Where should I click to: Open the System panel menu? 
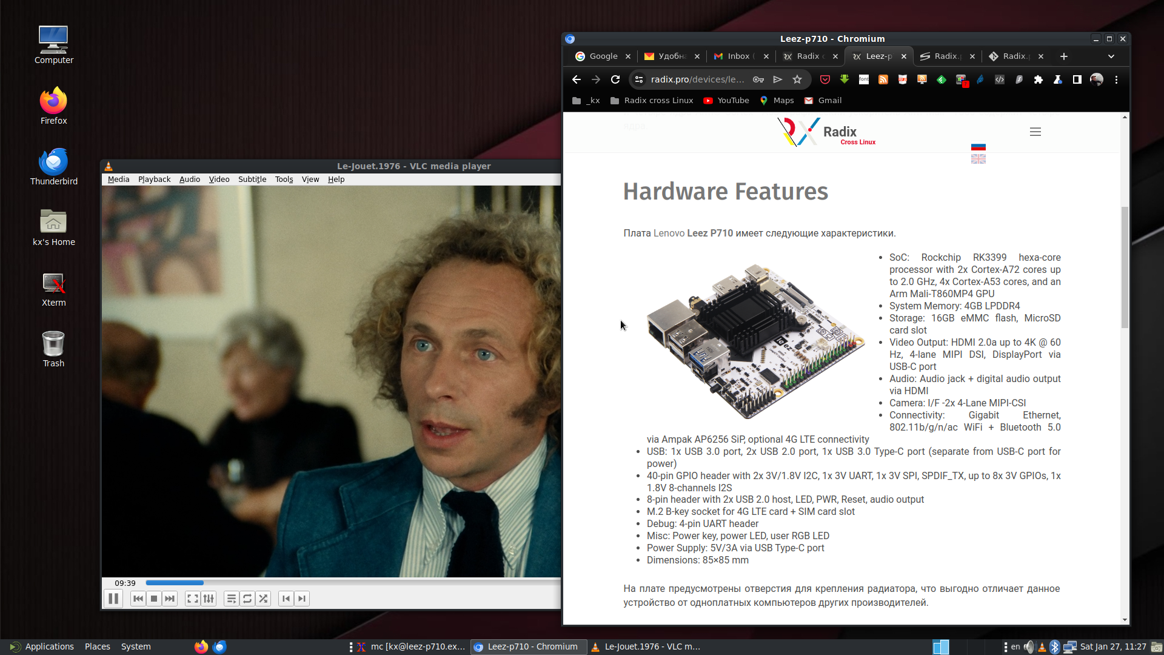coord(136,647)
